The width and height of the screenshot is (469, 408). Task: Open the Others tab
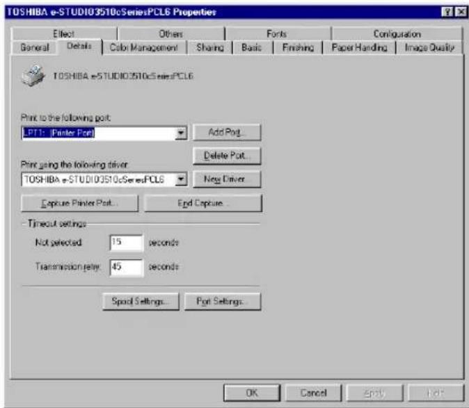pos(170,34)
